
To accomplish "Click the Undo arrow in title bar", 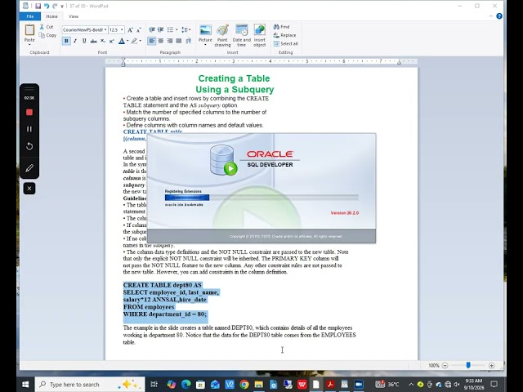I will tap(47, 6).
